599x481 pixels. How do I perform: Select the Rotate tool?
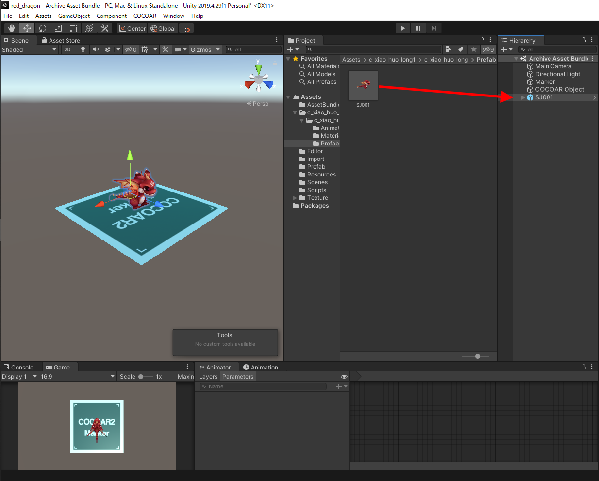pos(43,28)
